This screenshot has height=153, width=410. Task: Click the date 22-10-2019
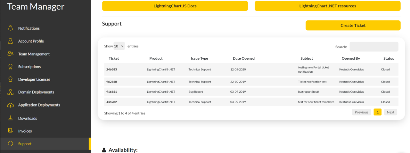[x=238, y=82]
